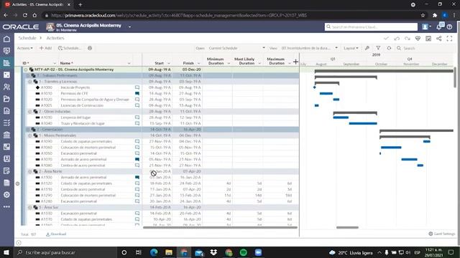Click the refresh icon beside filter

(389, 48)
